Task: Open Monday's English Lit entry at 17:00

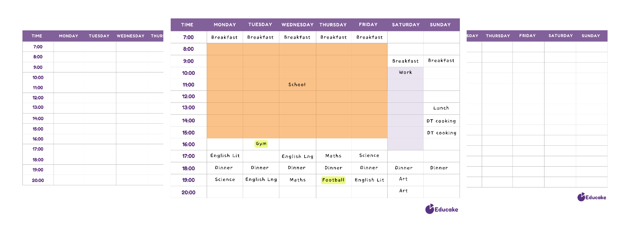Action: [x=225, y=156]
